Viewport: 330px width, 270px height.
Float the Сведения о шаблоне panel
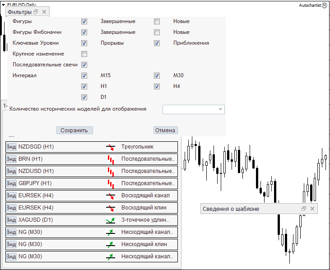(304, 209)
